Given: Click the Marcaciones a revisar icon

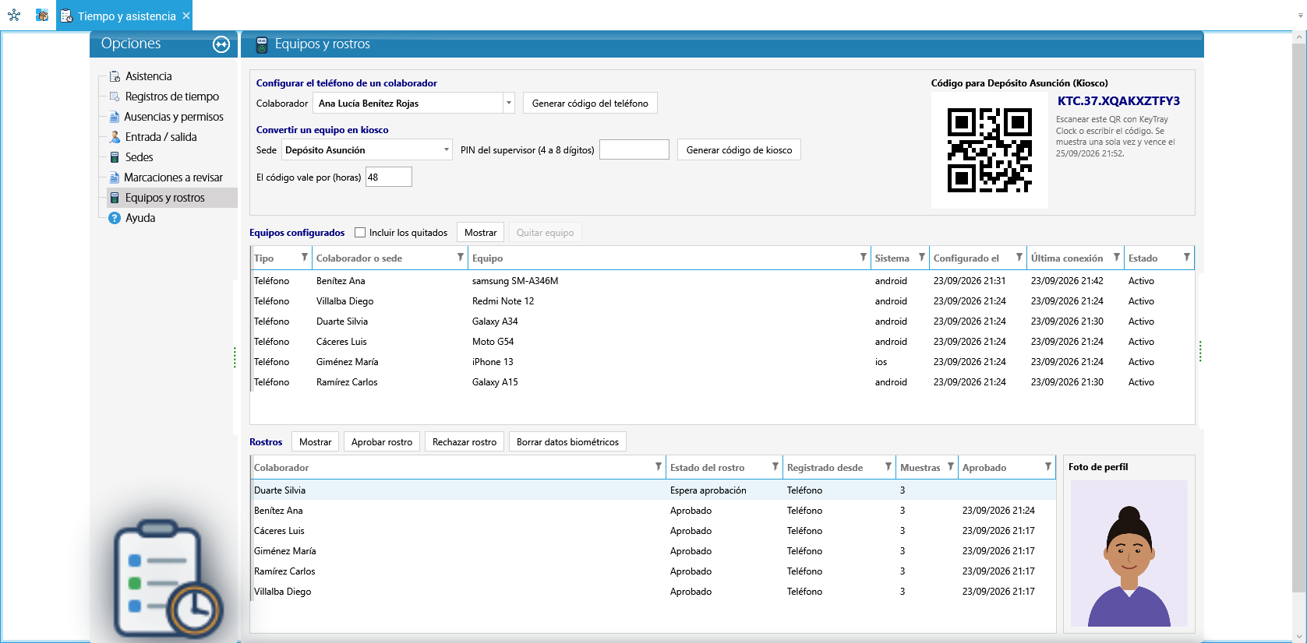Looking at the screenshot, I should pos(115,177).
